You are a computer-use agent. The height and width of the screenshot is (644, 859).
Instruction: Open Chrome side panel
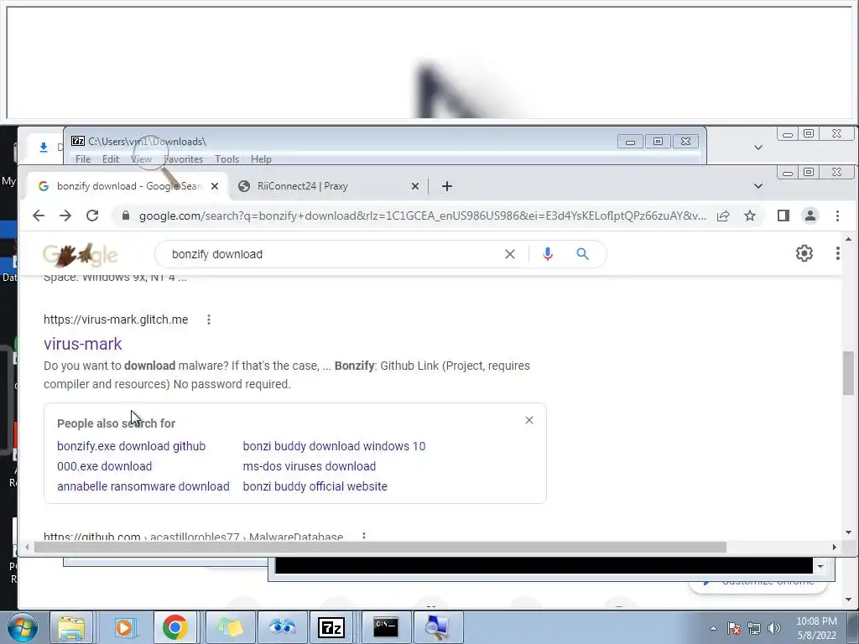pyautogui.click(x=784, y=216)
